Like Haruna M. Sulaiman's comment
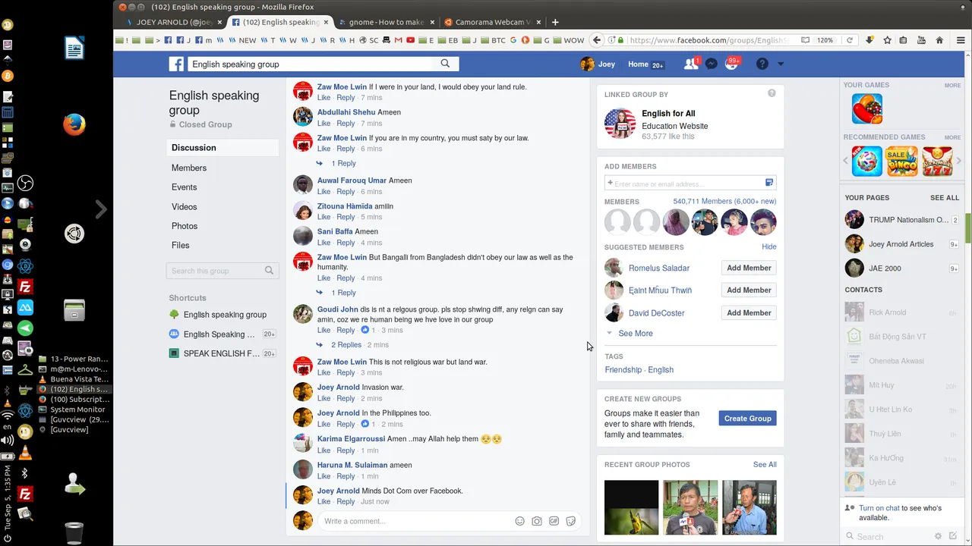This screenshot has width=972, height=546. [323, 476]
